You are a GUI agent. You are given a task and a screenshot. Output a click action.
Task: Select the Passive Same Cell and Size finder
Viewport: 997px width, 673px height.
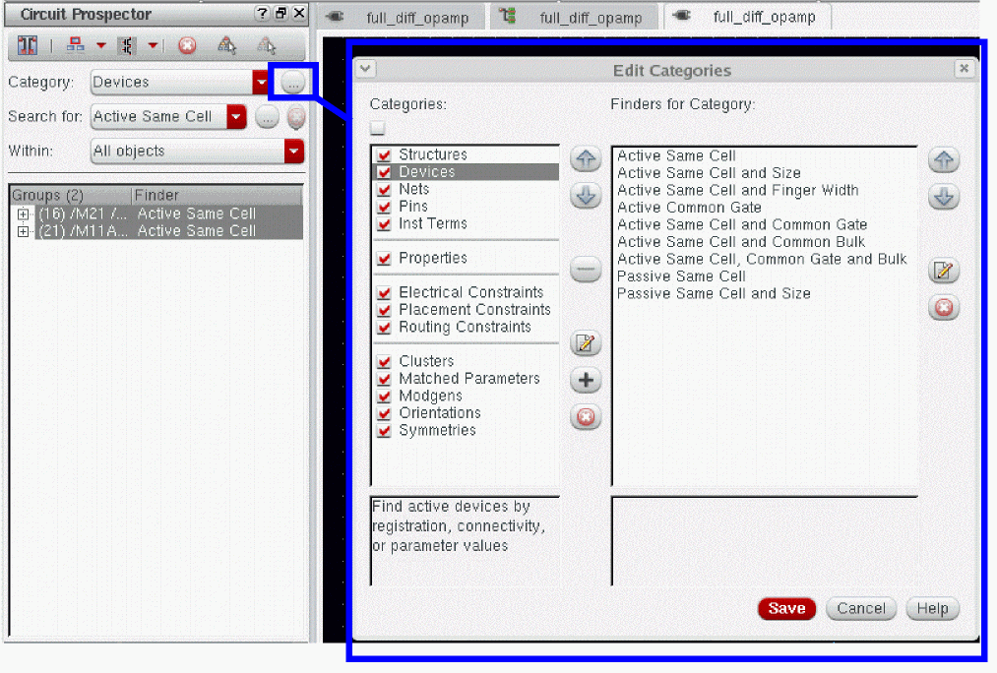pyautogui.click(x=714, y=293)
